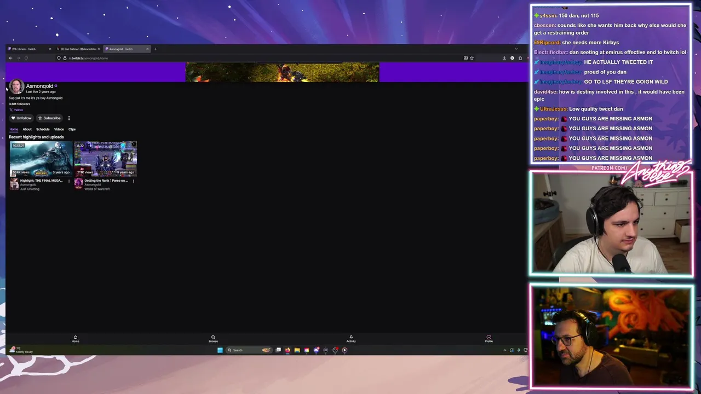This screenshot has width=701, height=394.
Task: Open channel options three-dot menu
Action: 69,118
